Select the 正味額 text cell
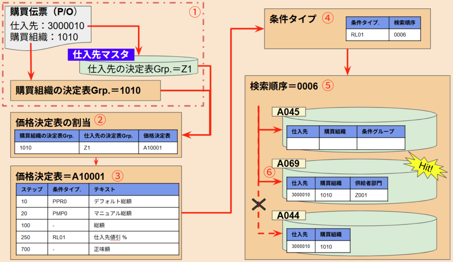 [x=134, y=249]
